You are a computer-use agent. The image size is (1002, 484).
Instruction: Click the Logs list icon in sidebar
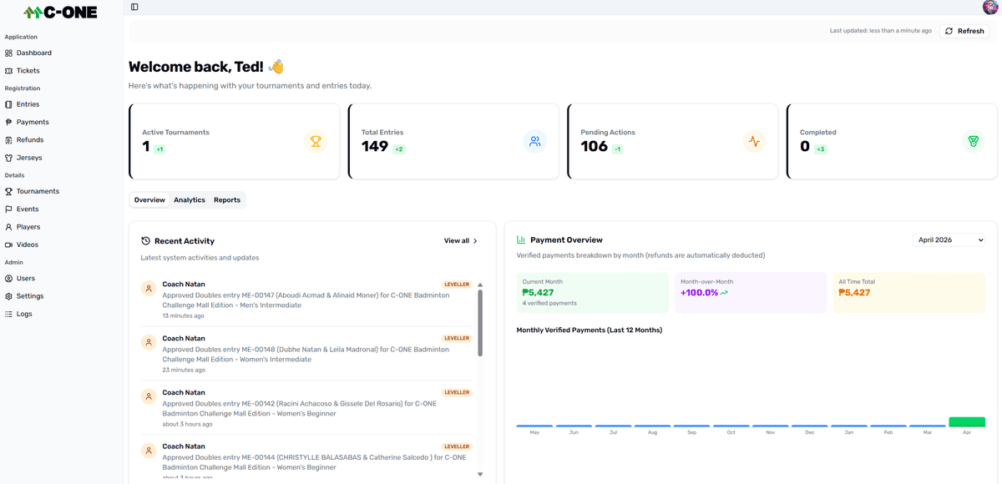pos(8,314)
